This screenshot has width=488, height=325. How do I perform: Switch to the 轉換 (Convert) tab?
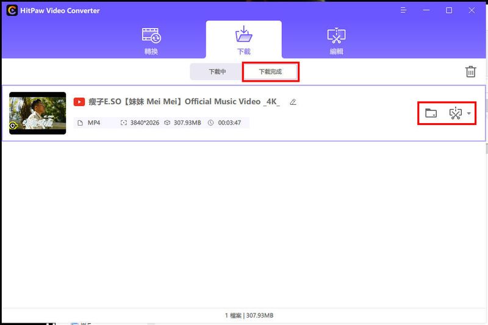pyautogui.click(x=151, y=41)
